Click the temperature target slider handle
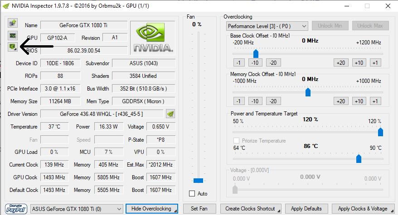The width and height of the screenshot is (398, 215). tap(359, 159)
